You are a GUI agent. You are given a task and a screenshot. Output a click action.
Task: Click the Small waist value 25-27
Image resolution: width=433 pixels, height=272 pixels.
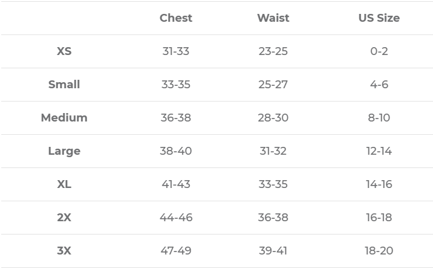pos(273,85)
